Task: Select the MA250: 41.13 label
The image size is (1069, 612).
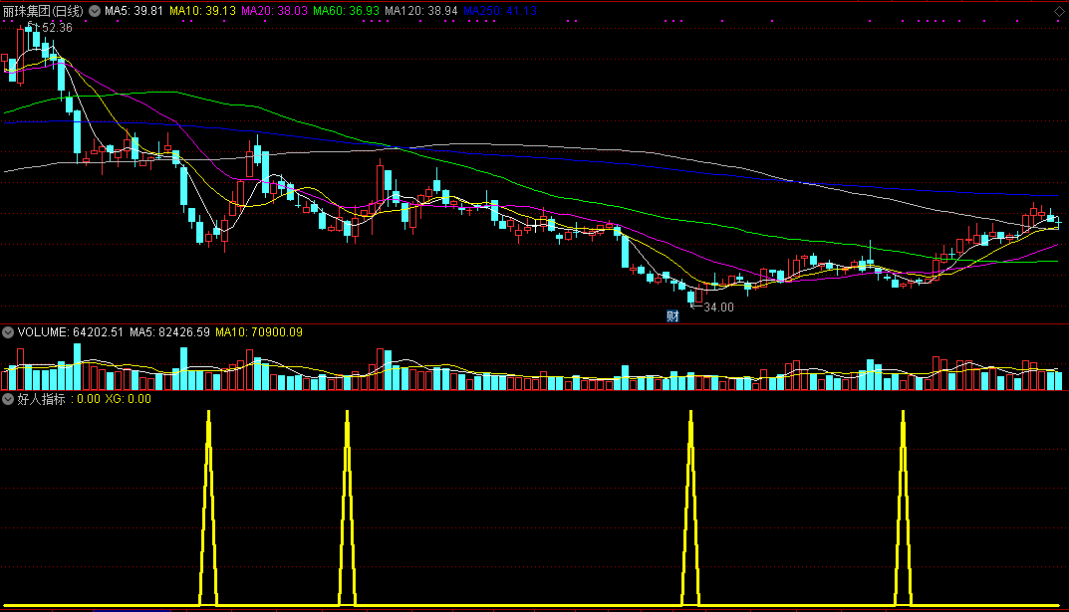Action: (x=500, y=11)
